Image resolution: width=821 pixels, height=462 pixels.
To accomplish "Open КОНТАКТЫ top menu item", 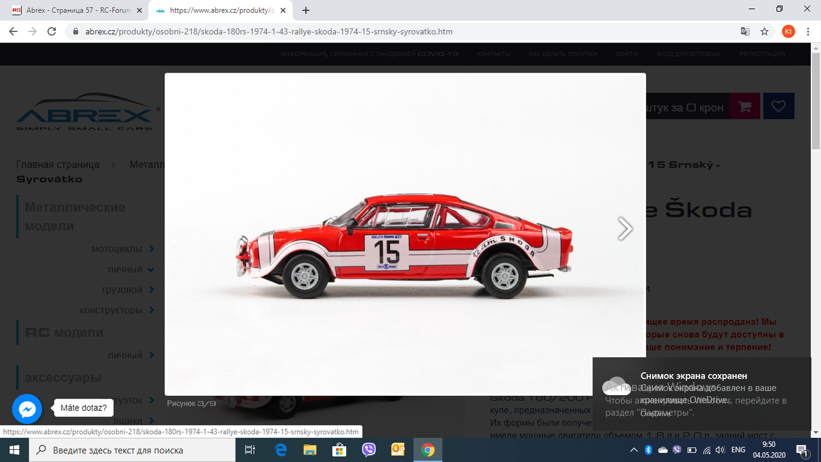I will tap(493, 54).
